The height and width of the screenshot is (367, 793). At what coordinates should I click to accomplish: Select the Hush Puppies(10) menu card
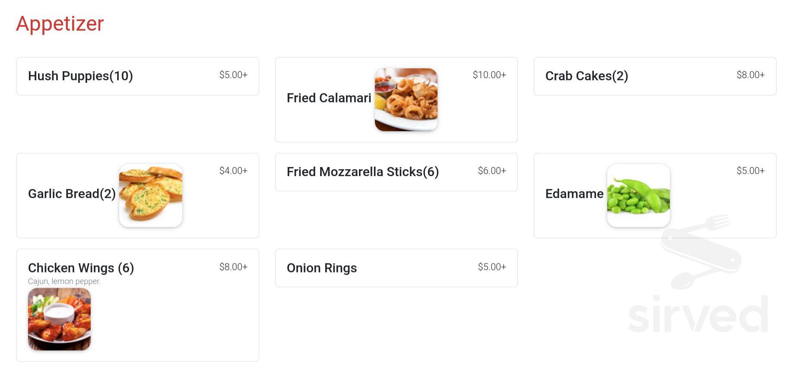pos(137,76)
